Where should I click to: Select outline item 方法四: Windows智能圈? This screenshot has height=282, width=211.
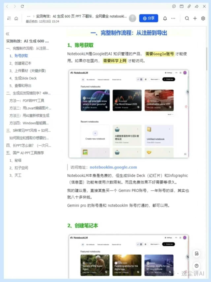(29, 123)
